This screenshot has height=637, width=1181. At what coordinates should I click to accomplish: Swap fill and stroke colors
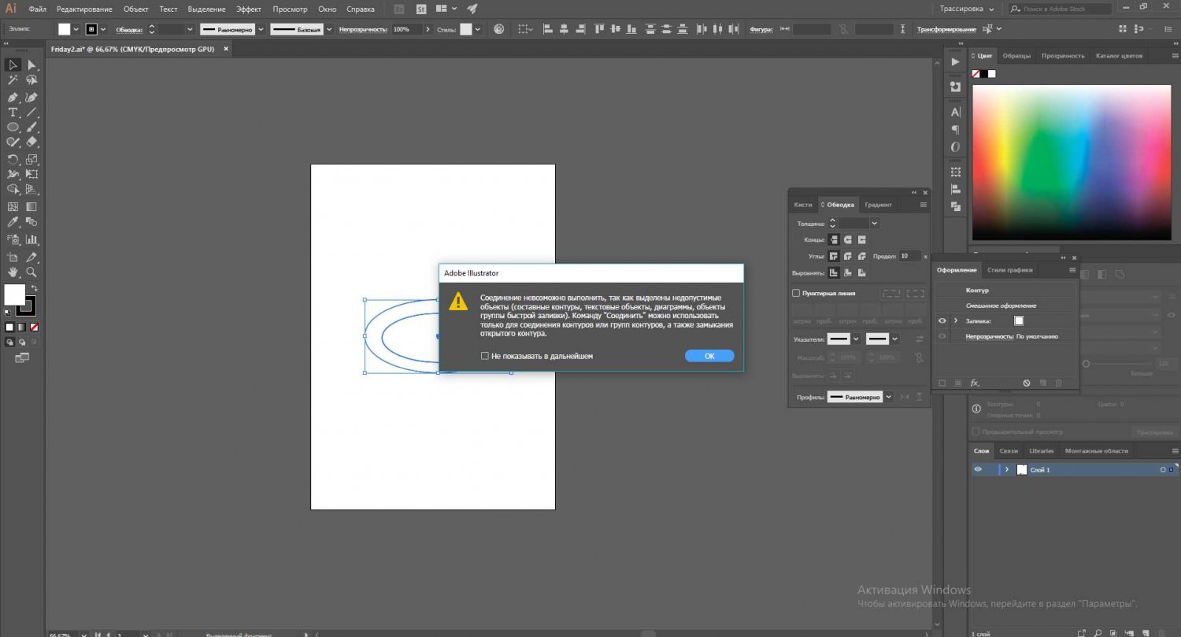tap(34, 288)
